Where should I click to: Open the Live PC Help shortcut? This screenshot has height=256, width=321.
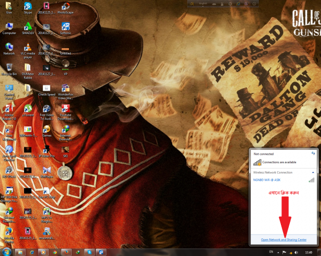pos(47,193)
